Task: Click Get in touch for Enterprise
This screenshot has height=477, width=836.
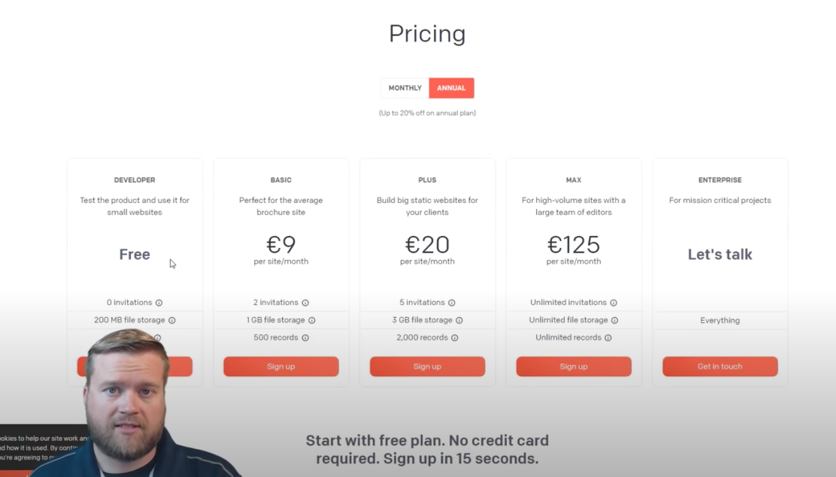Action: pos(720,367)
